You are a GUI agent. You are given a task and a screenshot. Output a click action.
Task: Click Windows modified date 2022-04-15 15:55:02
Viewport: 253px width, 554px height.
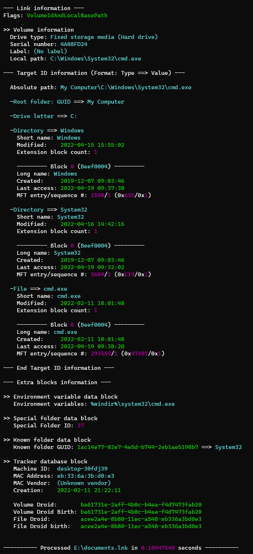click(92, 145)
